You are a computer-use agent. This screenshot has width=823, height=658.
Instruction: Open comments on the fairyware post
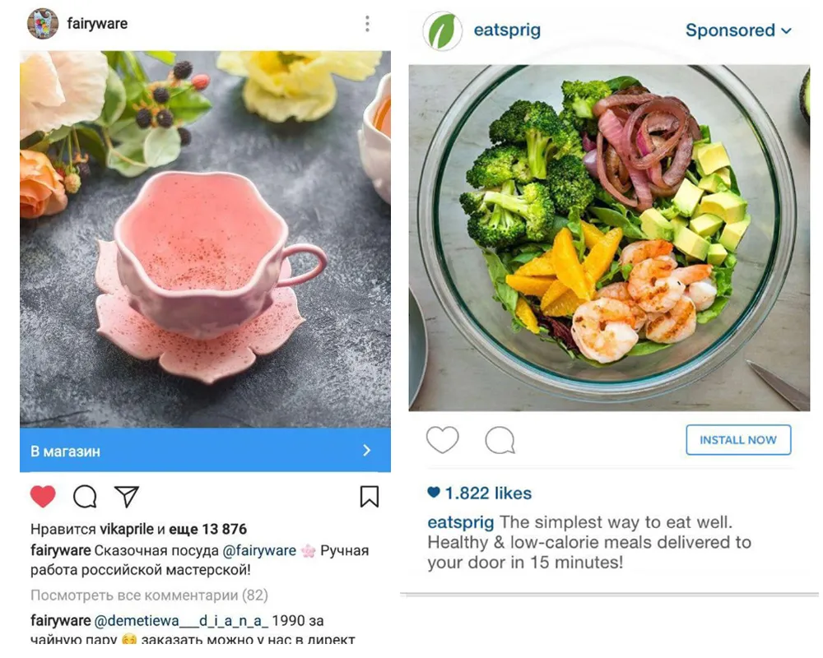[x=85, y=496]
